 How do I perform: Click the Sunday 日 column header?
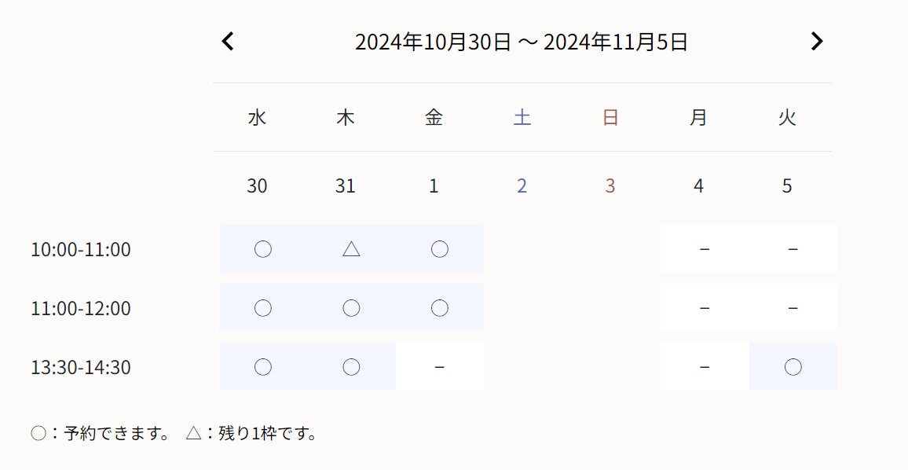click(x=610, y=118)
